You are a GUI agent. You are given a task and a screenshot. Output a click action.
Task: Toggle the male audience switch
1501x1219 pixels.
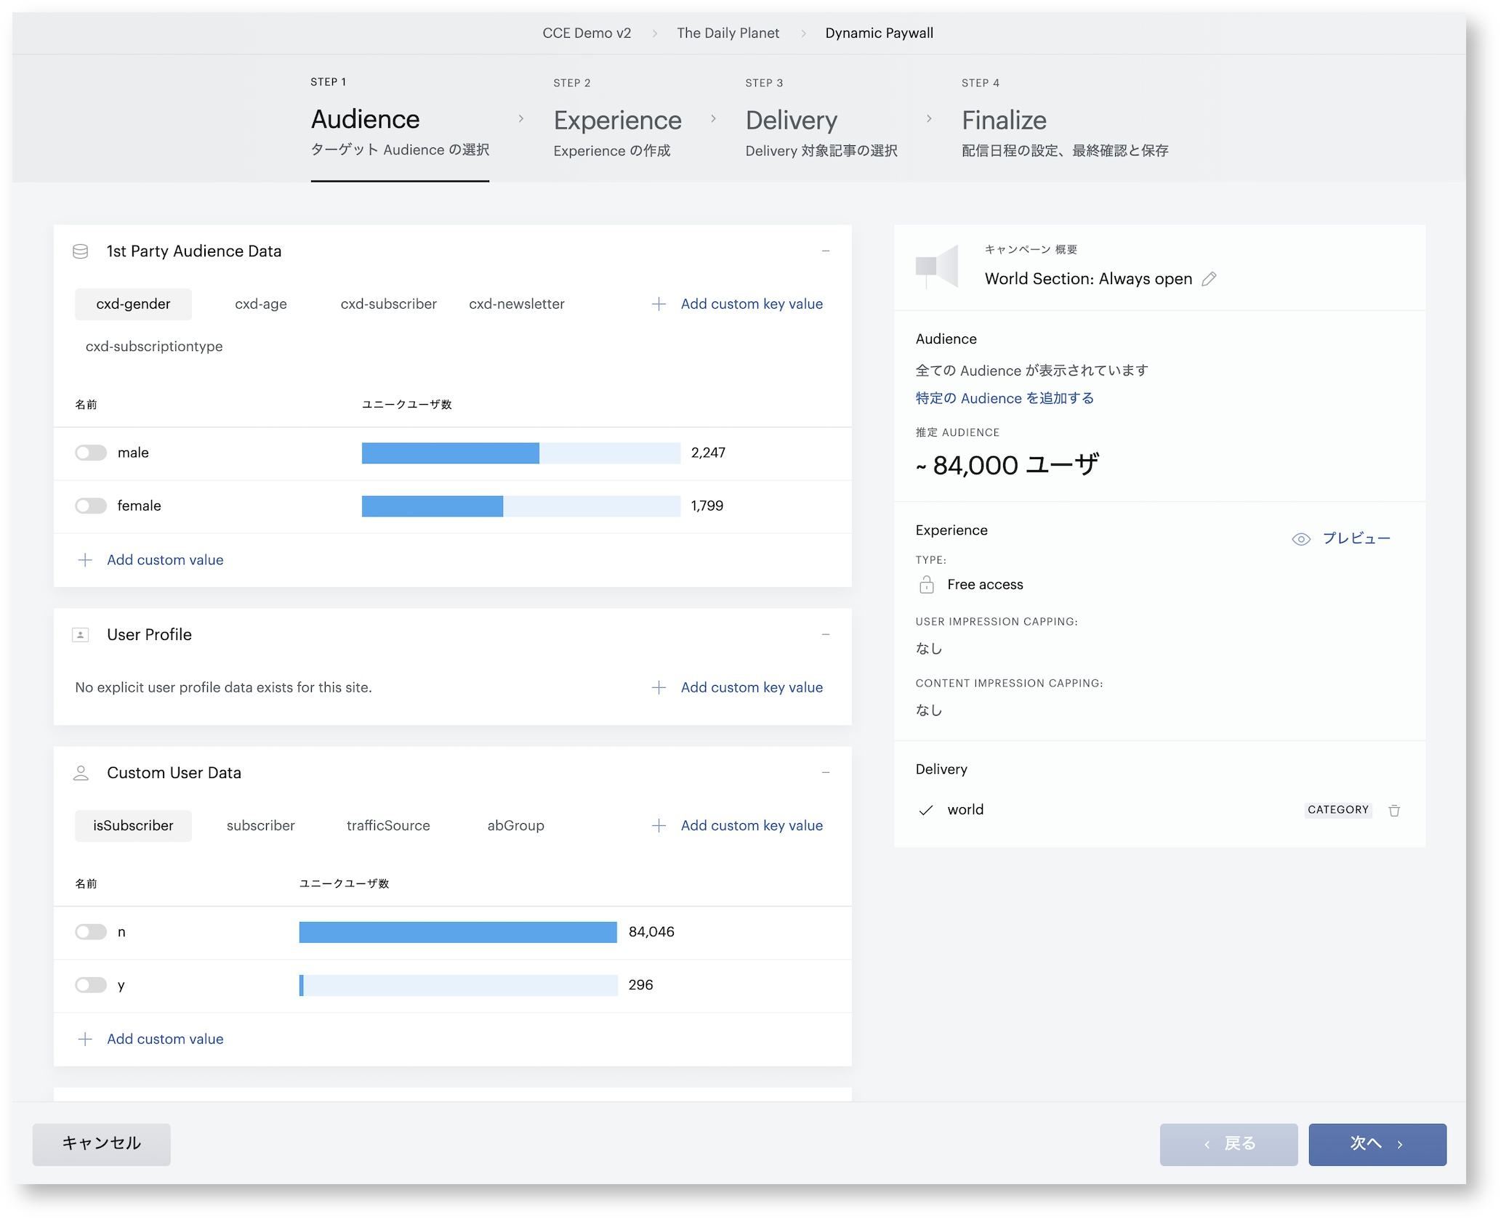tap(91, 453)
